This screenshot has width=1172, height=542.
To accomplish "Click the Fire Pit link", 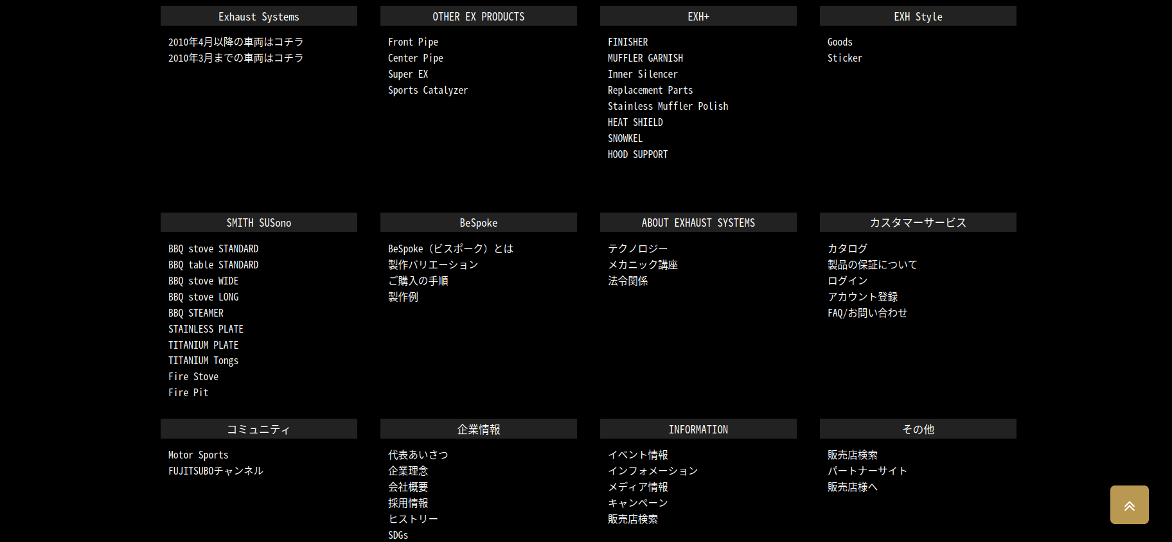I will [x=188, y=393].
